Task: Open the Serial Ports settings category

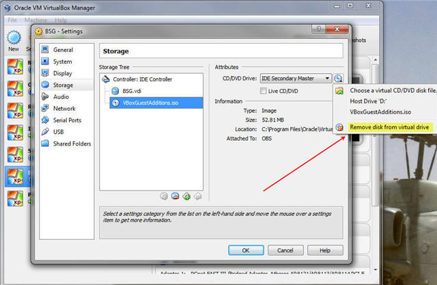Action: 66,120
